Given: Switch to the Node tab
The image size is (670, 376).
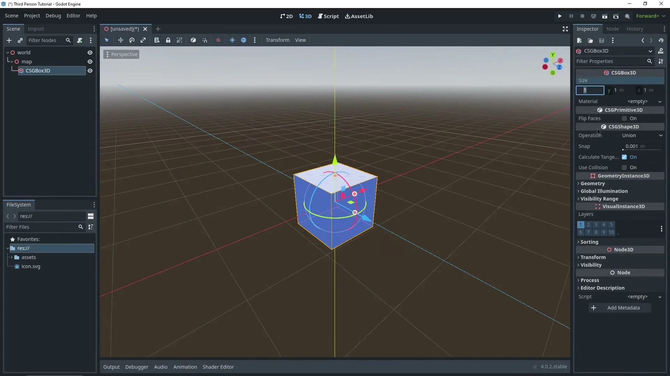Looking at the screenshot, I should [612, 29].
